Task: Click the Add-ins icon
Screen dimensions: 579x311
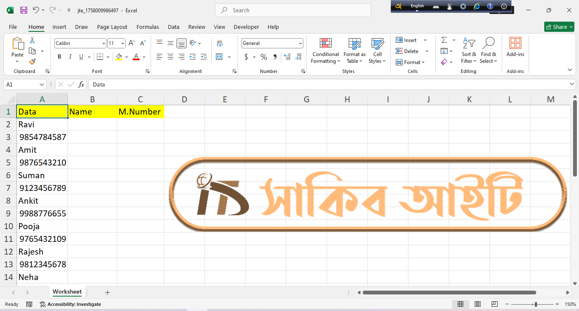Action: click(515, 47)
